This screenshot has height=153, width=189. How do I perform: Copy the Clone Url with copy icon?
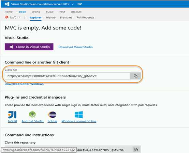pos(135,76)
